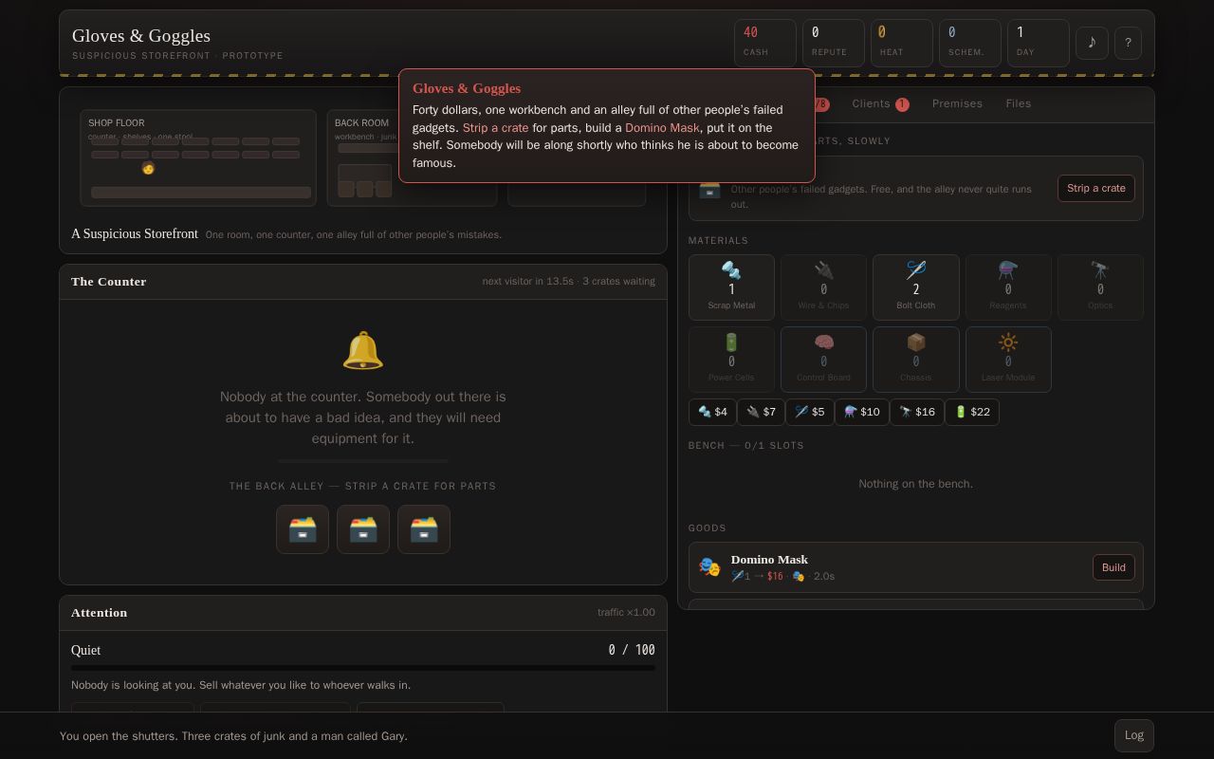Switch to the Files tab
This screenshot has height=759, width=1214.
click(x=1019, y=103)
